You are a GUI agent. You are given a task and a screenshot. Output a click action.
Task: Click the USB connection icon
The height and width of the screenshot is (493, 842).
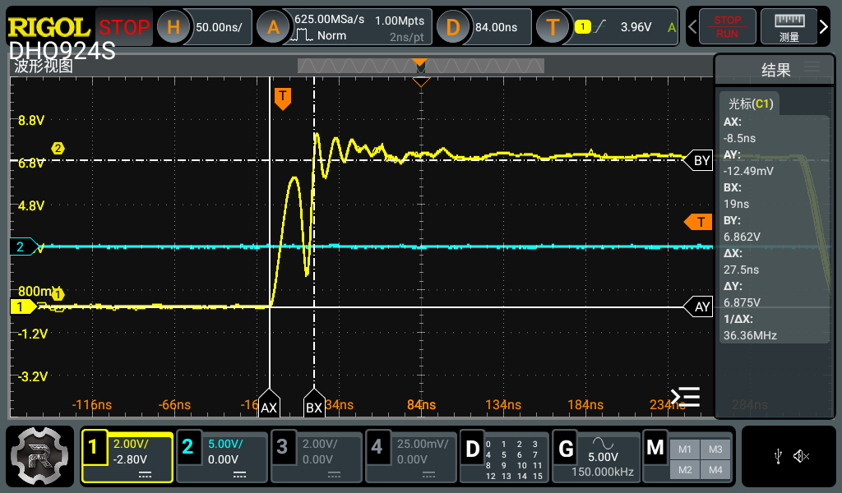point(778,456)
